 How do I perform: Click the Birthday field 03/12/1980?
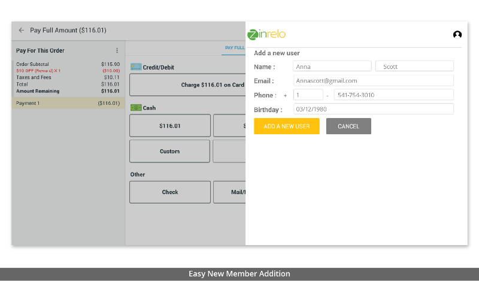point(373,109)
